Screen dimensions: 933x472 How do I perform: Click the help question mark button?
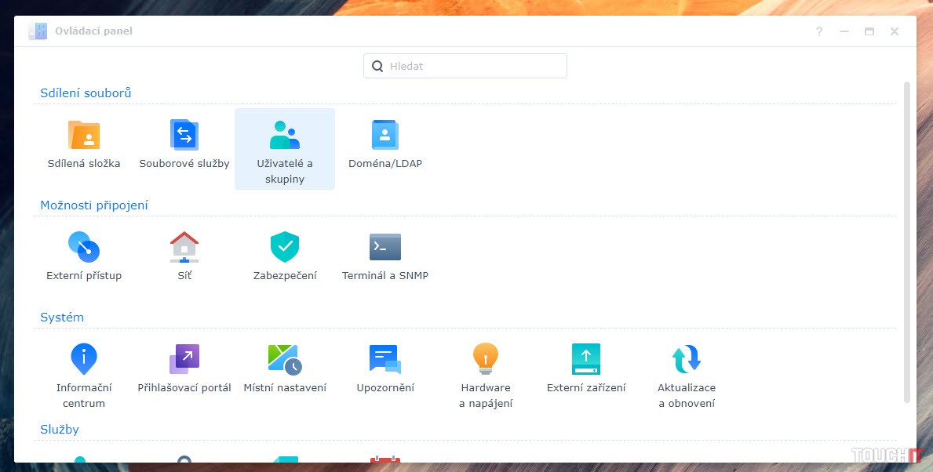[819, 31]
